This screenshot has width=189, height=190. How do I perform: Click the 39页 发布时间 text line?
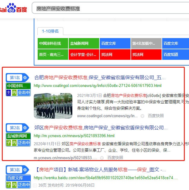click(66, 185)
